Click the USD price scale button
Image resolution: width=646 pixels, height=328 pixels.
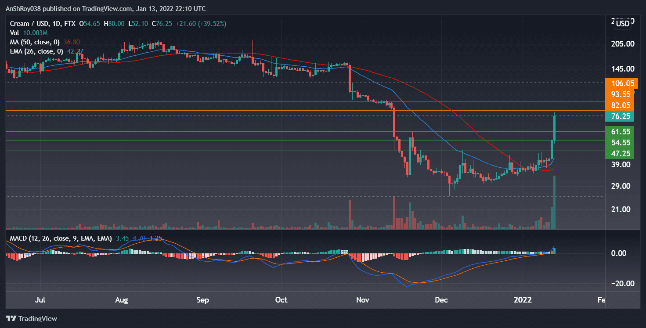(x=622, y=24)
